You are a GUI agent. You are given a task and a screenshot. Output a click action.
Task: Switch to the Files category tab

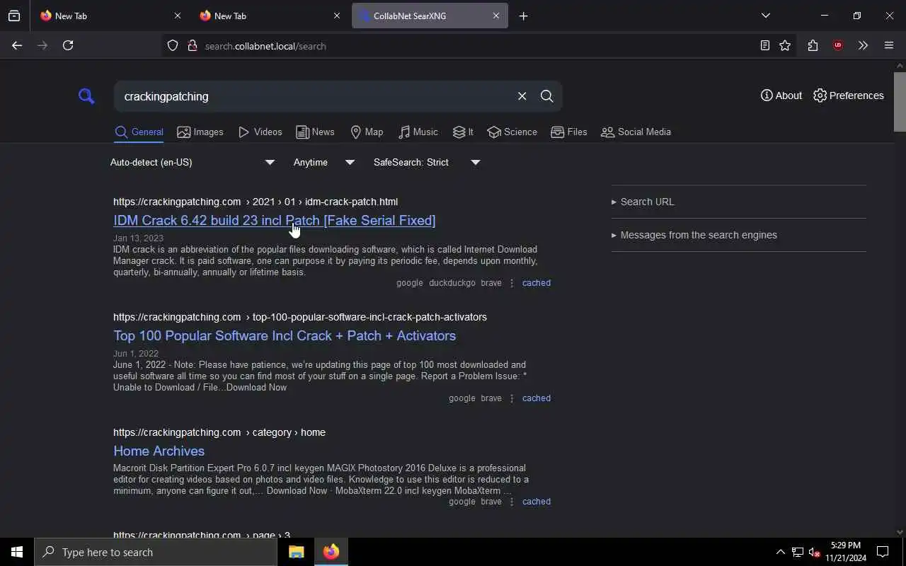click(569, 132)
